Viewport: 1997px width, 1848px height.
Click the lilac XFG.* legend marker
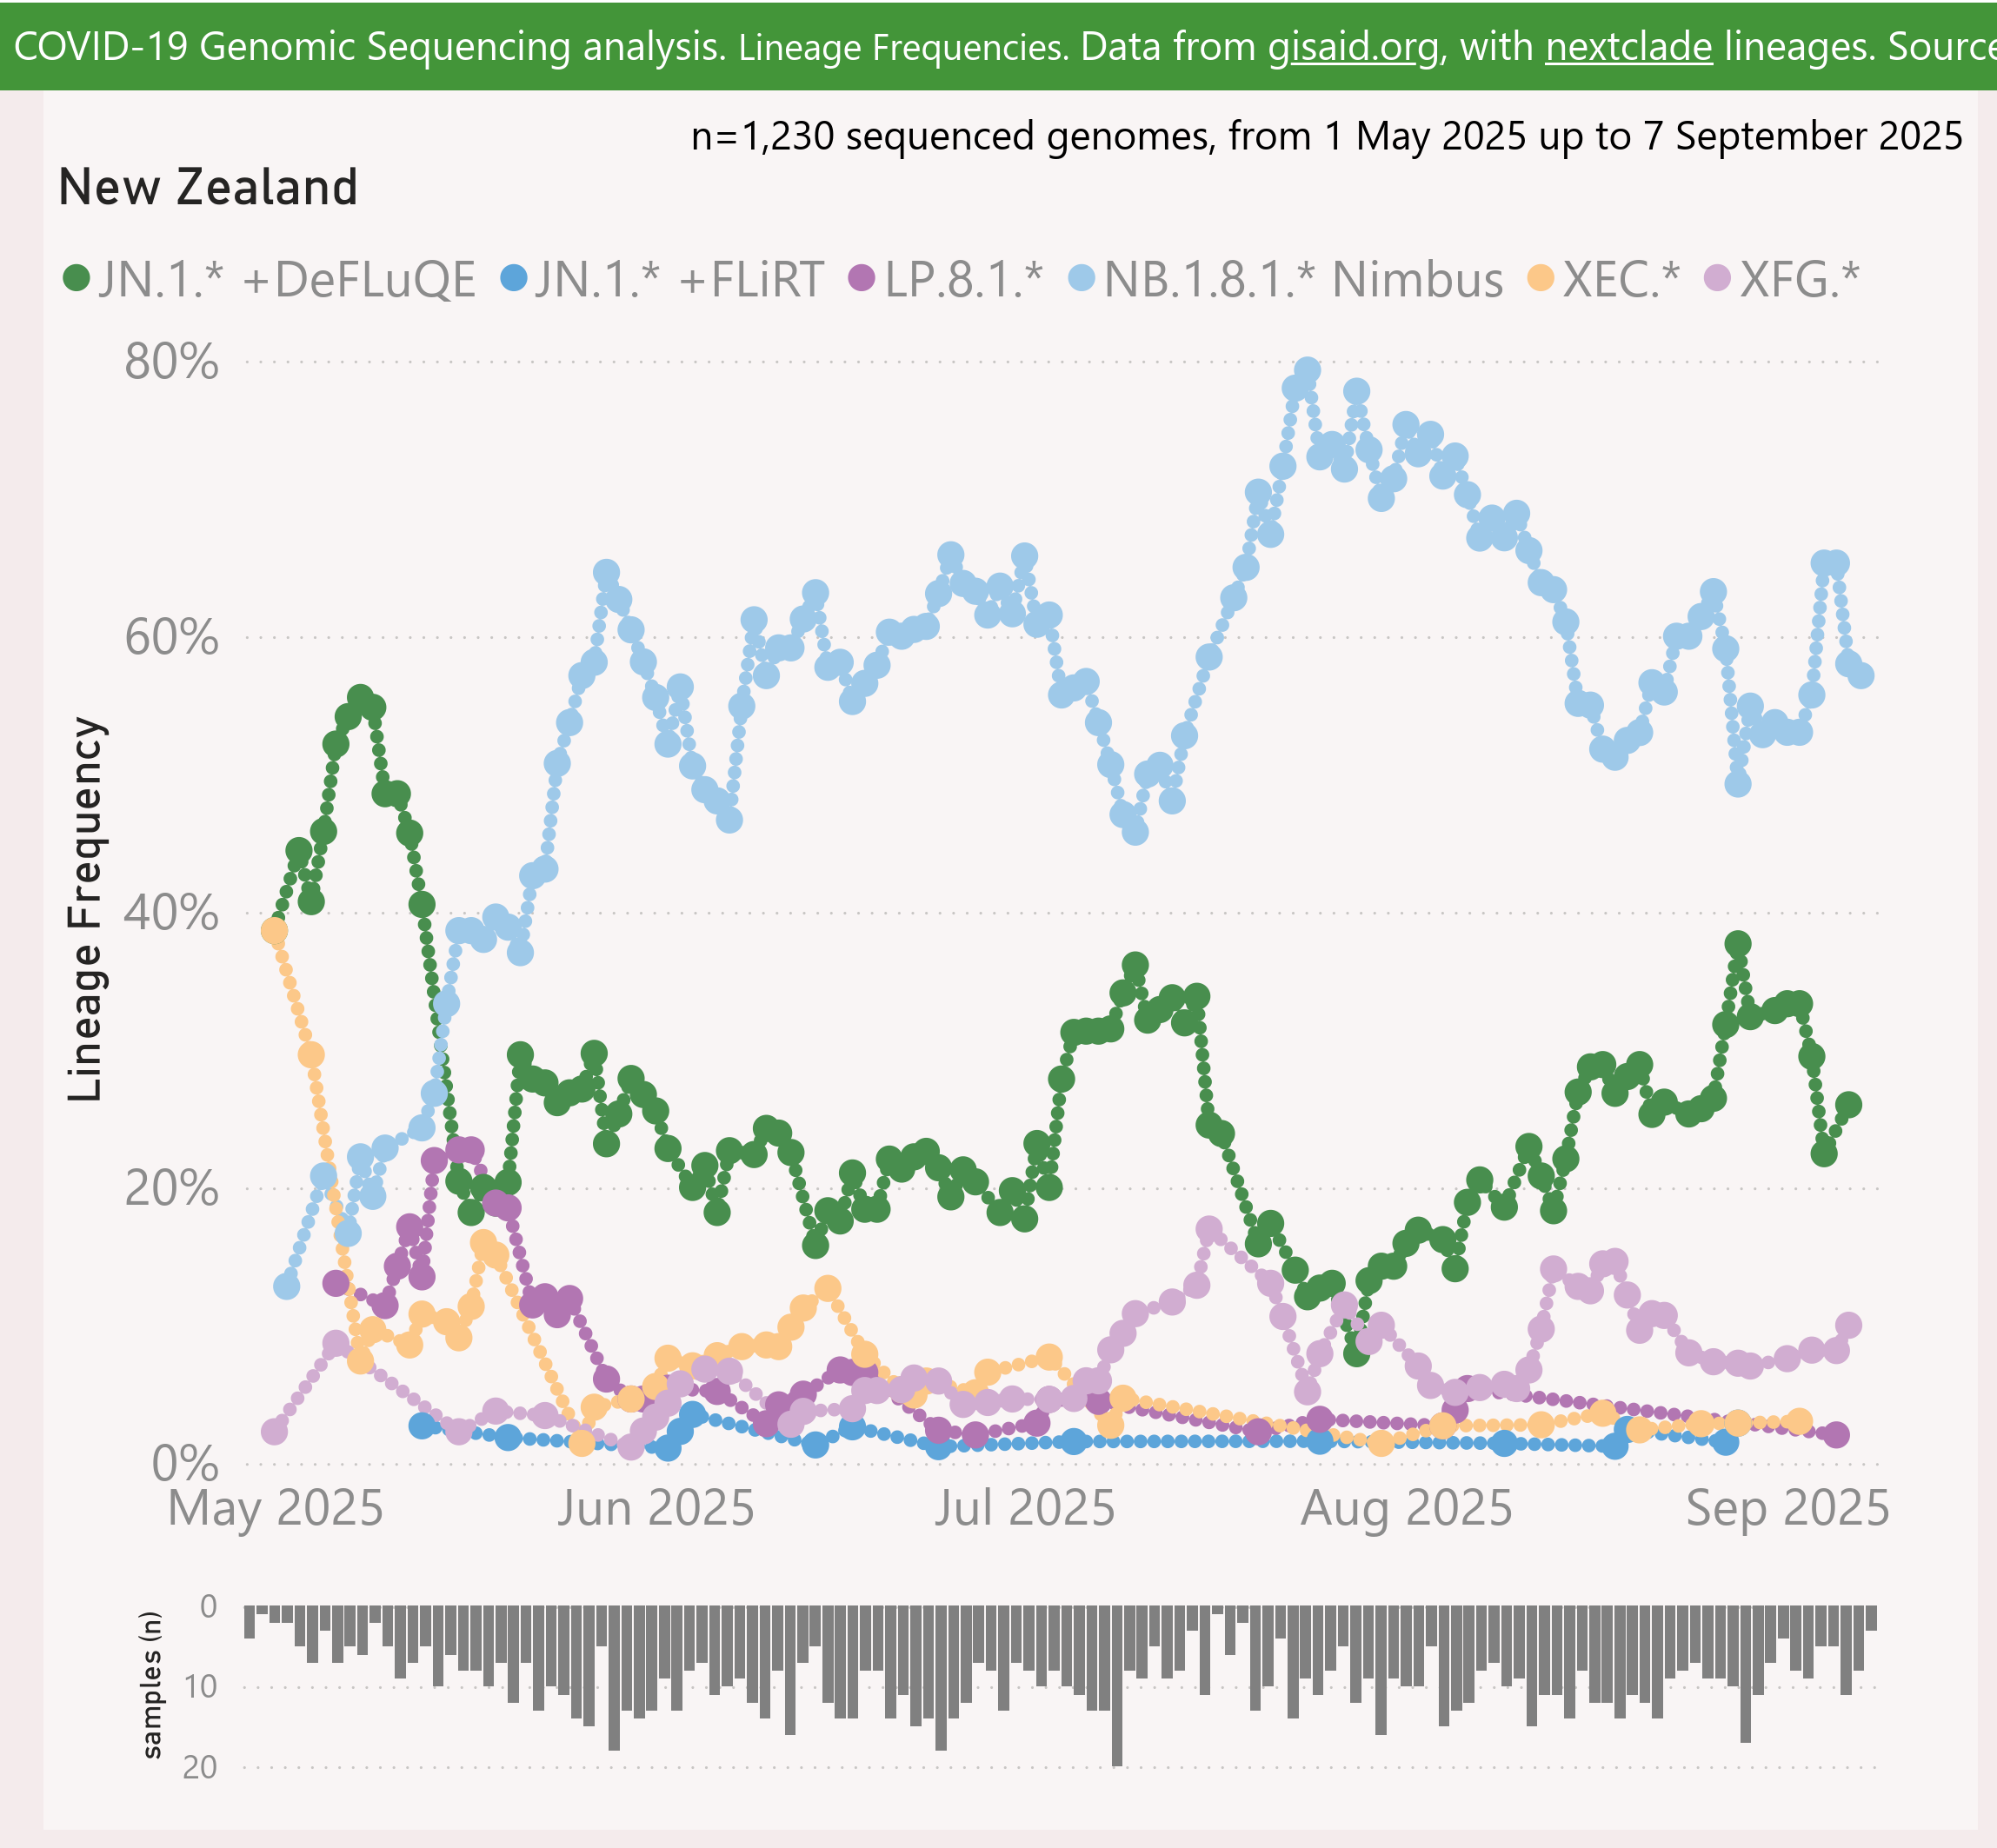[1718, 278]
